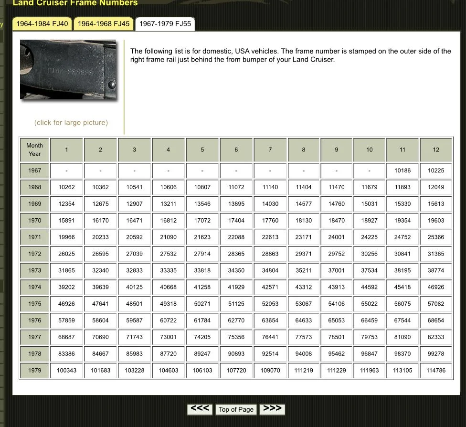Select the 20592 cell
This screenshot has width=466, height=427.
click(134, 237)
